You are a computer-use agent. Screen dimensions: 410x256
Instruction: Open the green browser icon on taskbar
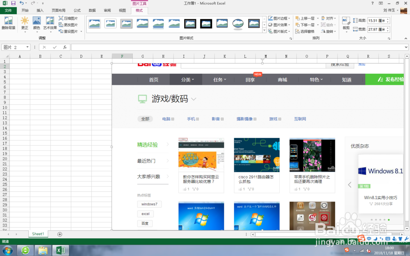click(25, 251)
